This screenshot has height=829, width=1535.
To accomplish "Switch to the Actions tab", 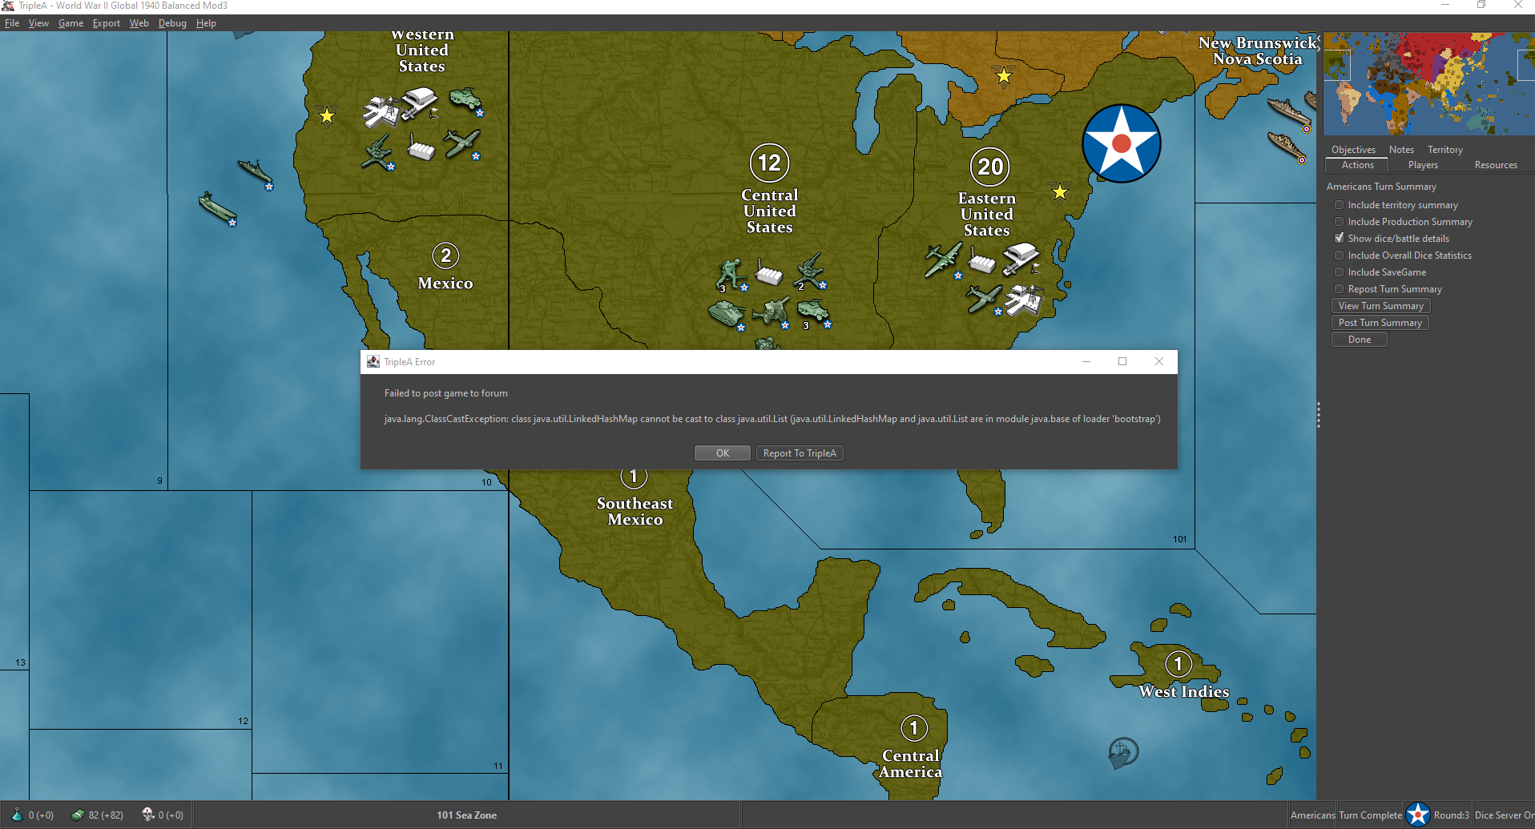I will [1357, 165].
